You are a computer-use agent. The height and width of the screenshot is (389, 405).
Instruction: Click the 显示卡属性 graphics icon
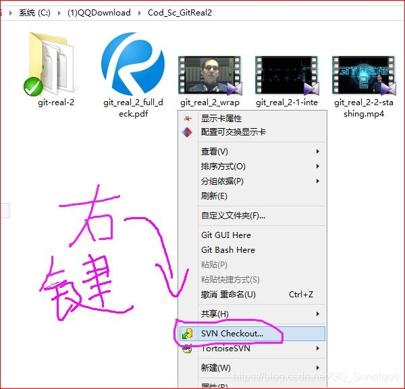[x=188, y=119]
